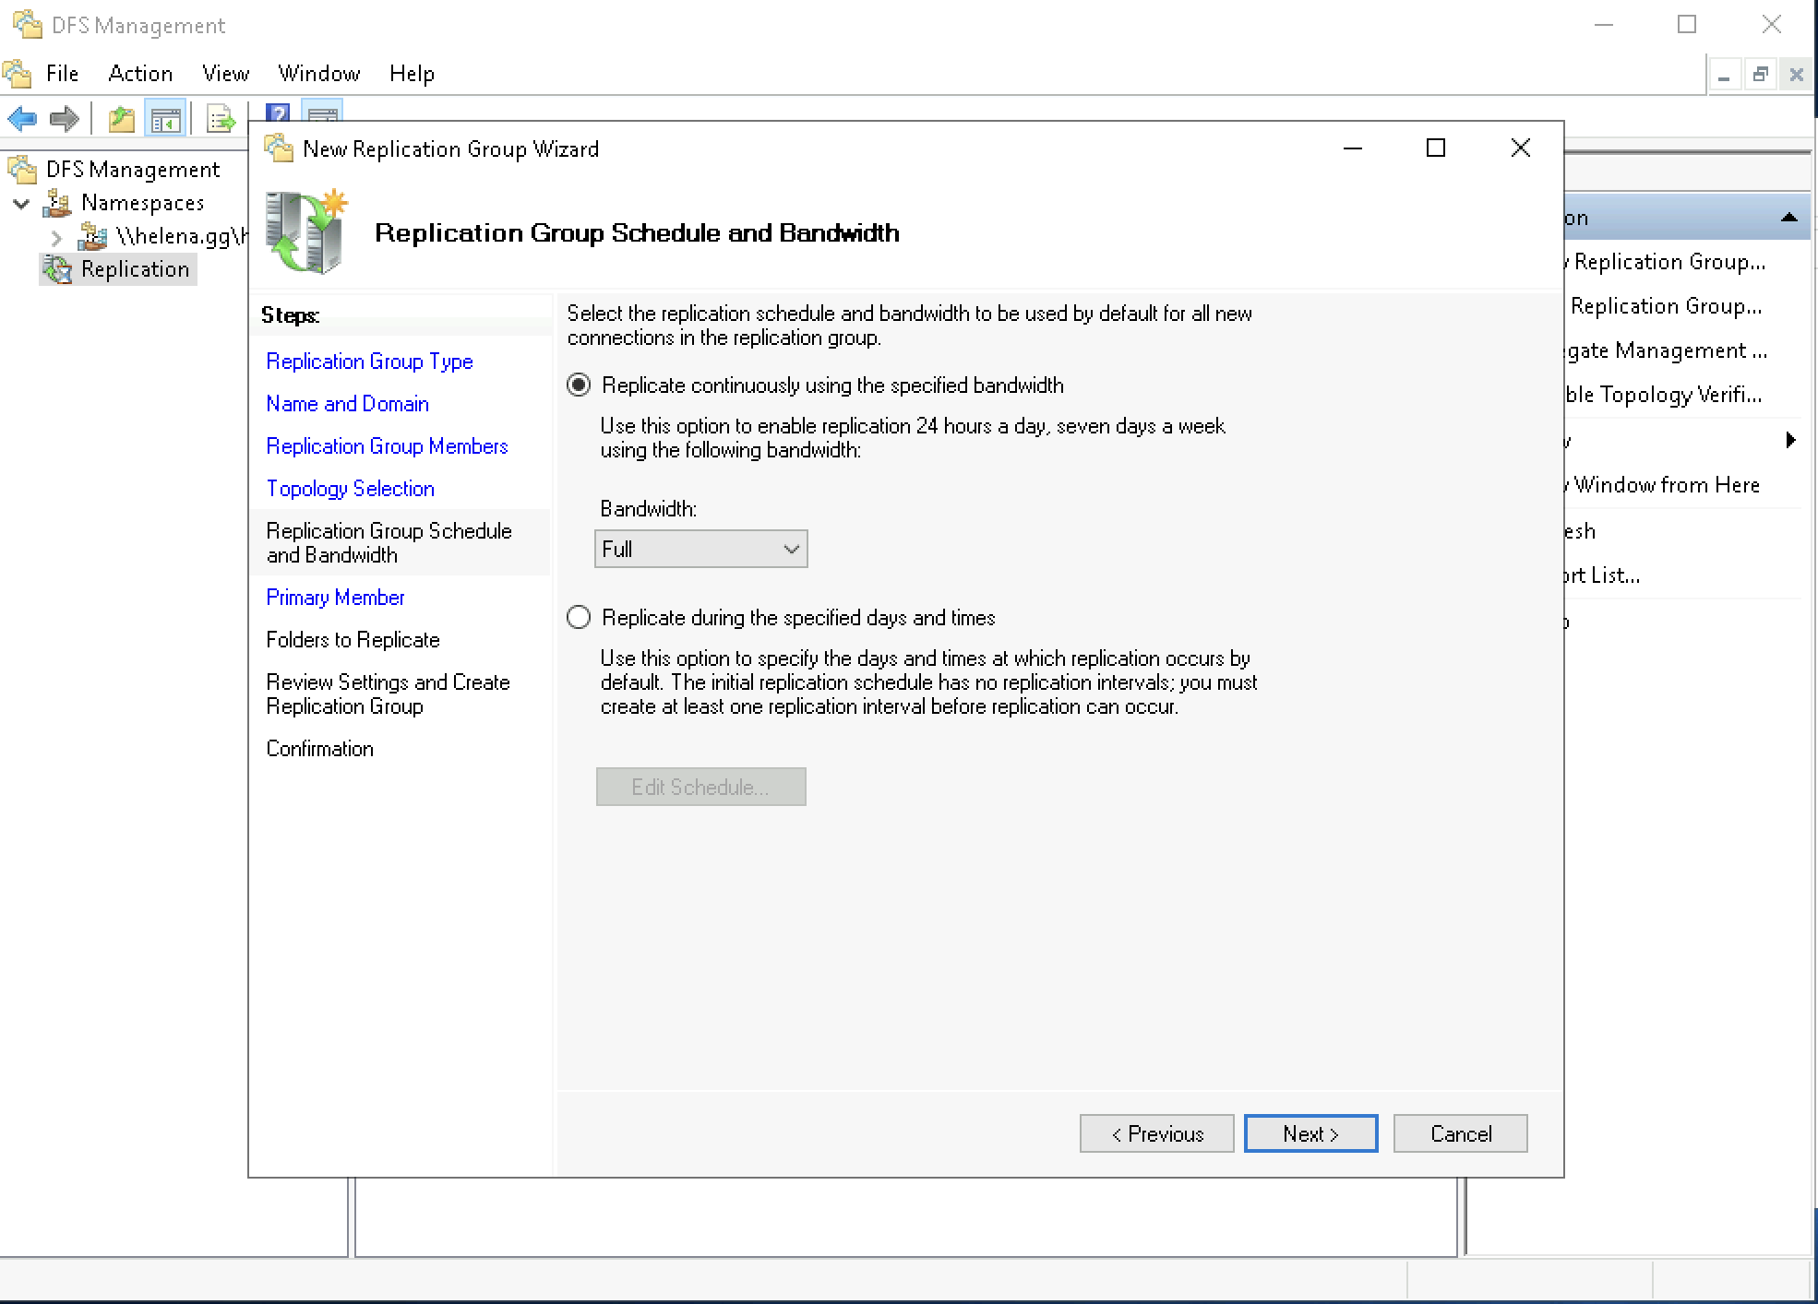Open the View menu
This screenshot has width=1818, height=1304.
point(225,74)
